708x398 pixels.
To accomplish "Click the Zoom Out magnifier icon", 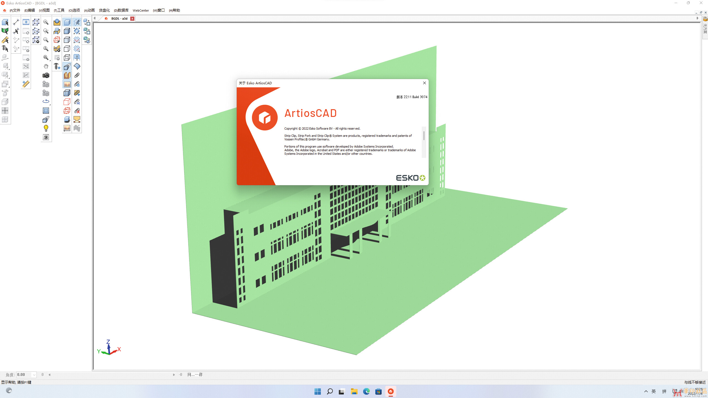I will (x=46, y=40).
